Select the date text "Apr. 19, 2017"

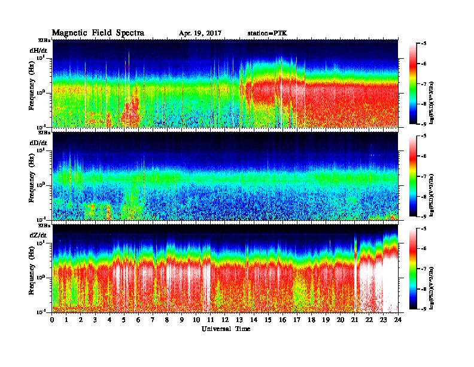pos(200,34)
